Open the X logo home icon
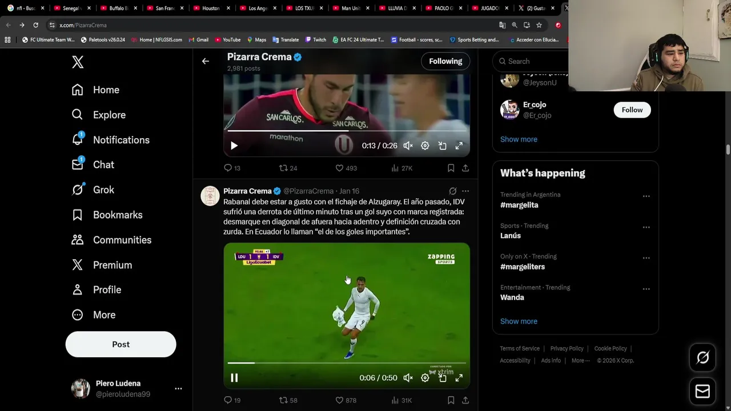731x411 pixels. [x=78, y=62]
